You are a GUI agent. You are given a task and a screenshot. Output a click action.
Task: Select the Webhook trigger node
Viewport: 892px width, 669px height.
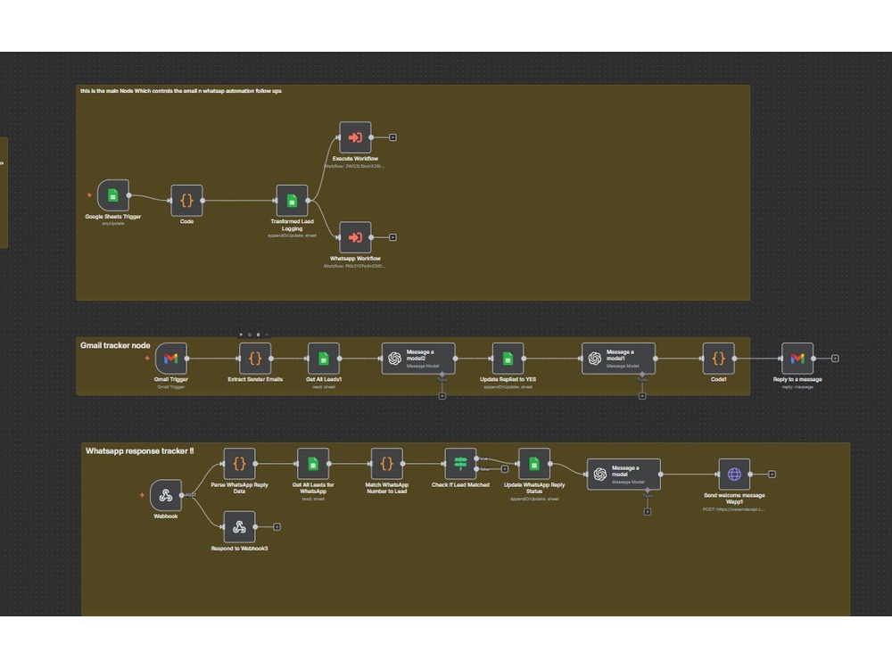click(x=166, y=495)
